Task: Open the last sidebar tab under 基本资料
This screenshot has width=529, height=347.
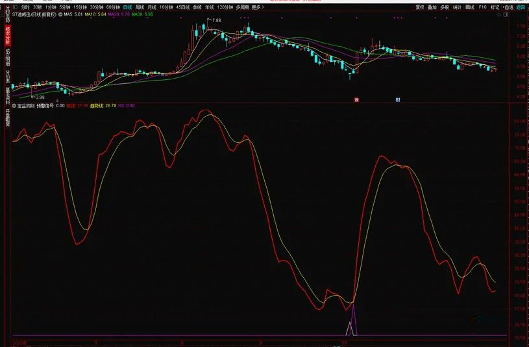Action: click(7, 117)
